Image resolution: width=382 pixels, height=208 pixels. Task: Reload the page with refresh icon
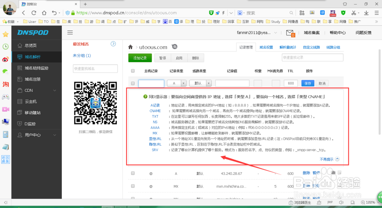[34, 13]
